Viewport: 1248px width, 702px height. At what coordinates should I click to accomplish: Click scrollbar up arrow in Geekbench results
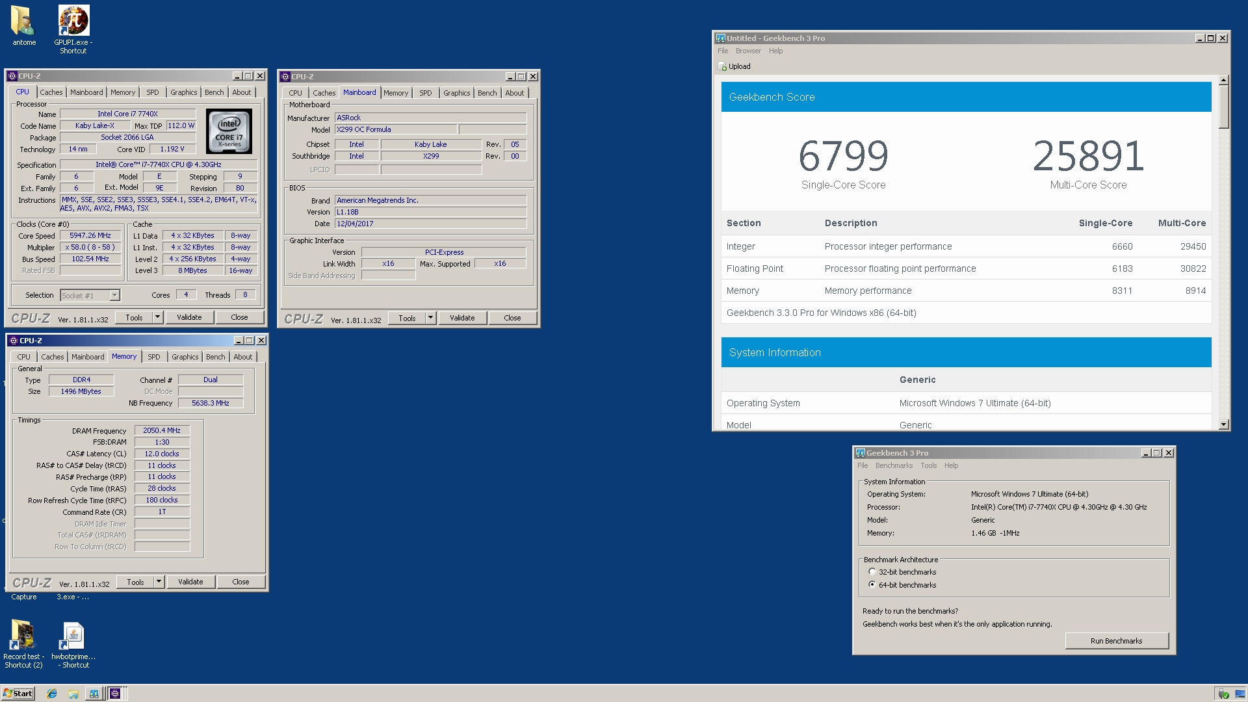(x=1224, y=81)
